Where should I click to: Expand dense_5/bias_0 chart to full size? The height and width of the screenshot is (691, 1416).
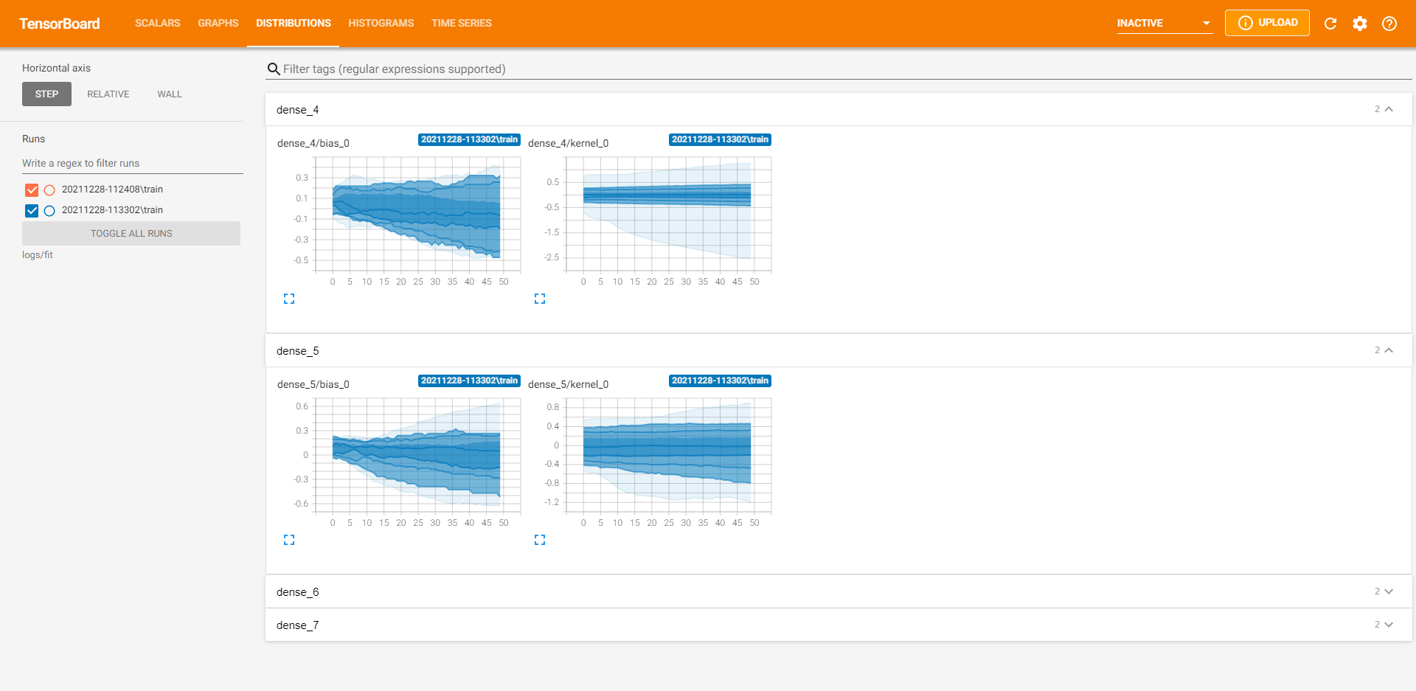[289, 540]
